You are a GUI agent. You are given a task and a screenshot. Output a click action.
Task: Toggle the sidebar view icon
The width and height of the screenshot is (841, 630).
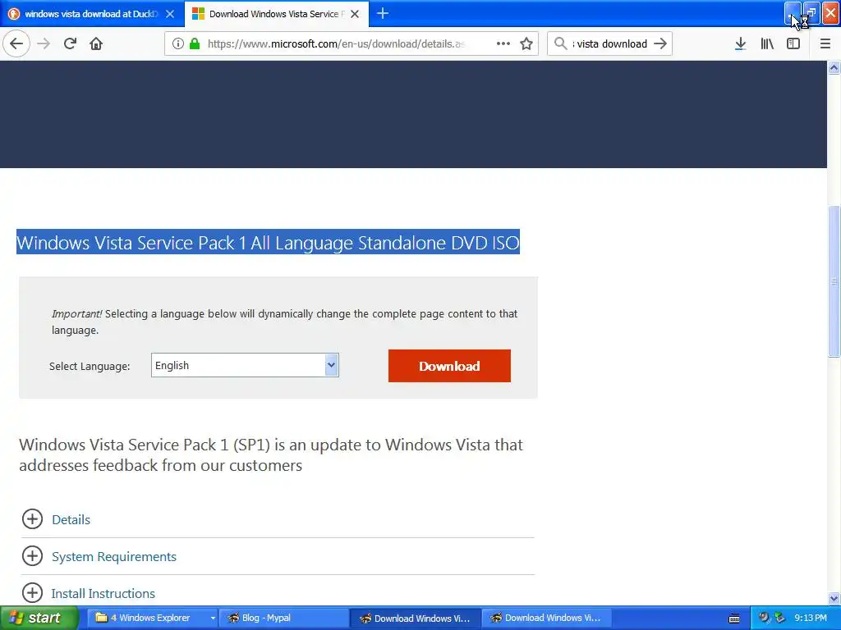[x=793, y=43]
